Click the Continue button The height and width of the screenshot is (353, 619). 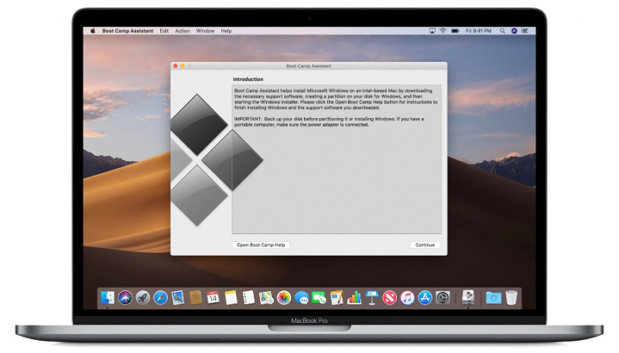[425, 245]
